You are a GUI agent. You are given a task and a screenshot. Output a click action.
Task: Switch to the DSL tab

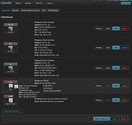(44, 10)
